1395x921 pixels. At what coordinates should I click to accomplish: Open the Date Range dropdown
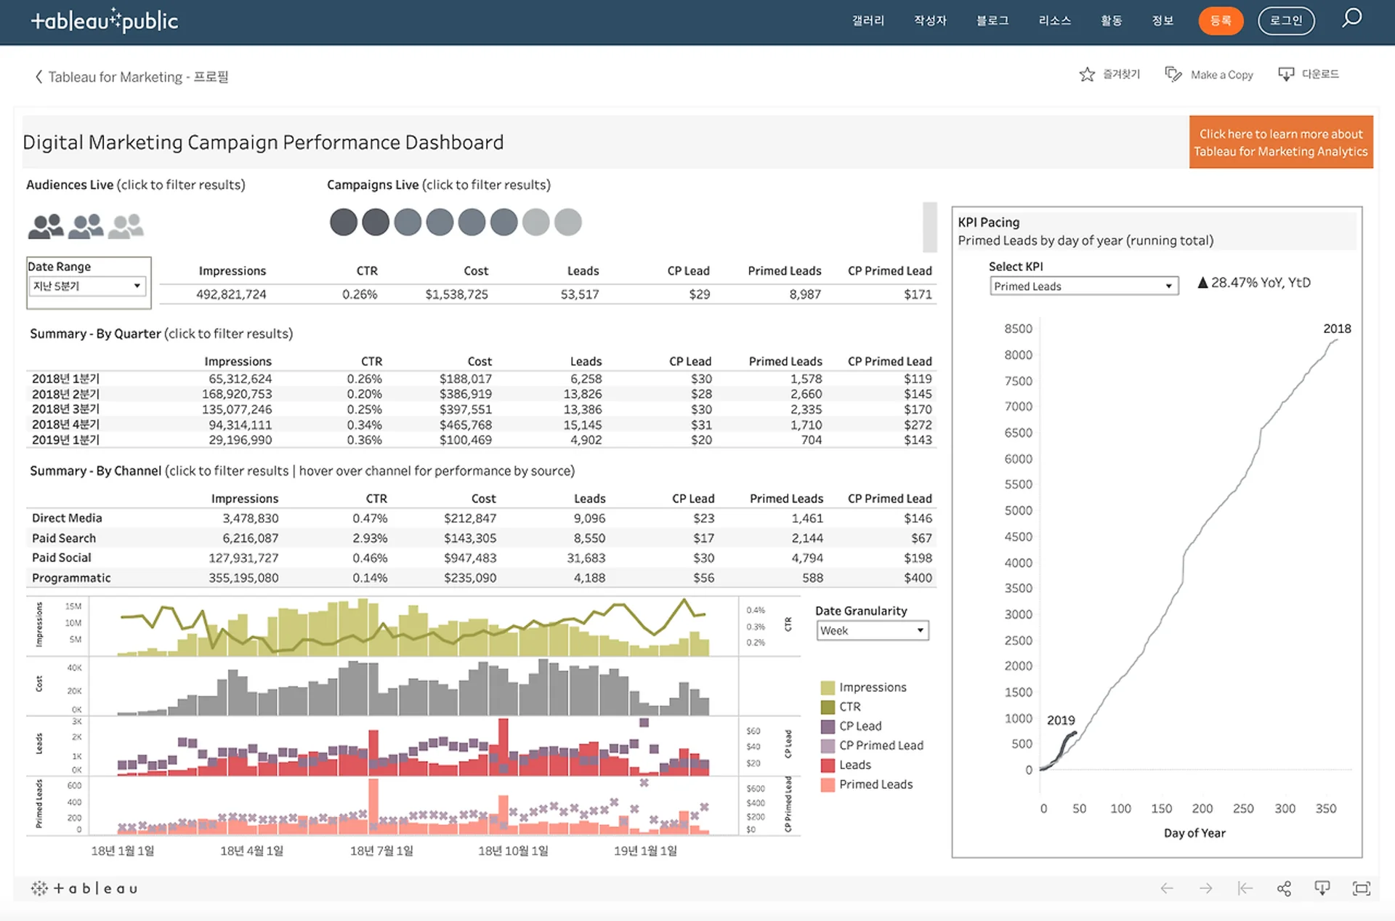pyautogui.click(x=87, y=286)
